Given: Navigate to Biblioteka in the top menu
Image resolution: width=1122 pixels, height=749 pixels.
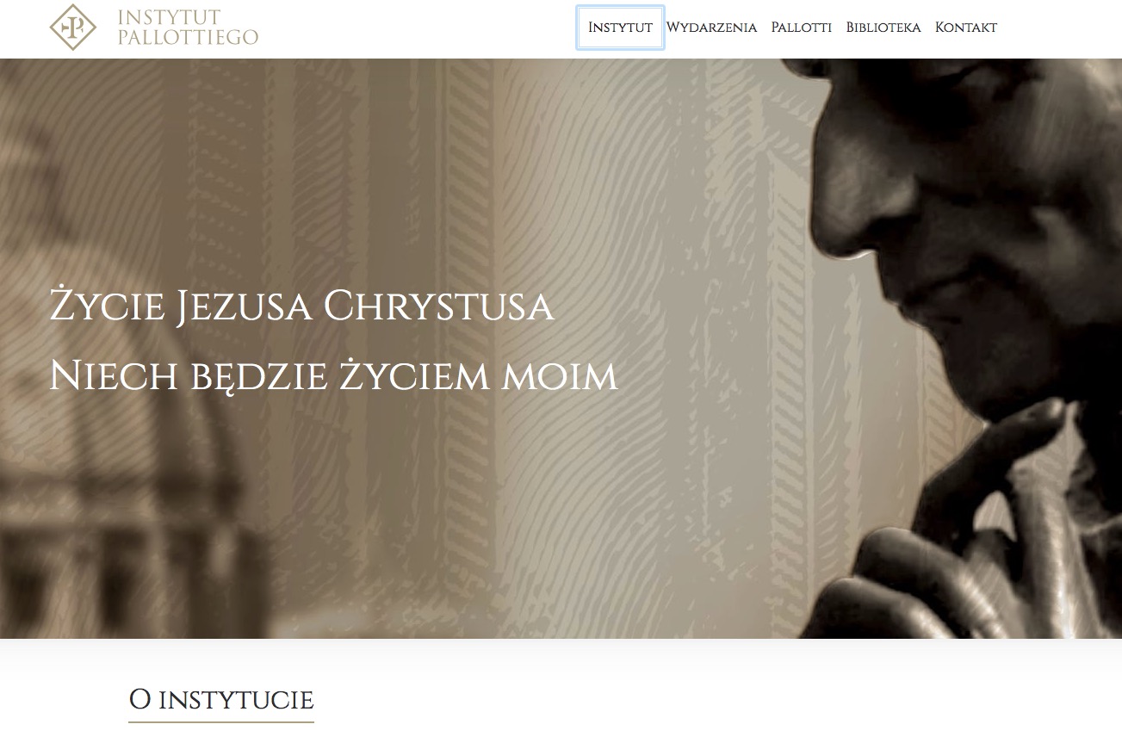Looking at the screenshot, I should [883, 28].
